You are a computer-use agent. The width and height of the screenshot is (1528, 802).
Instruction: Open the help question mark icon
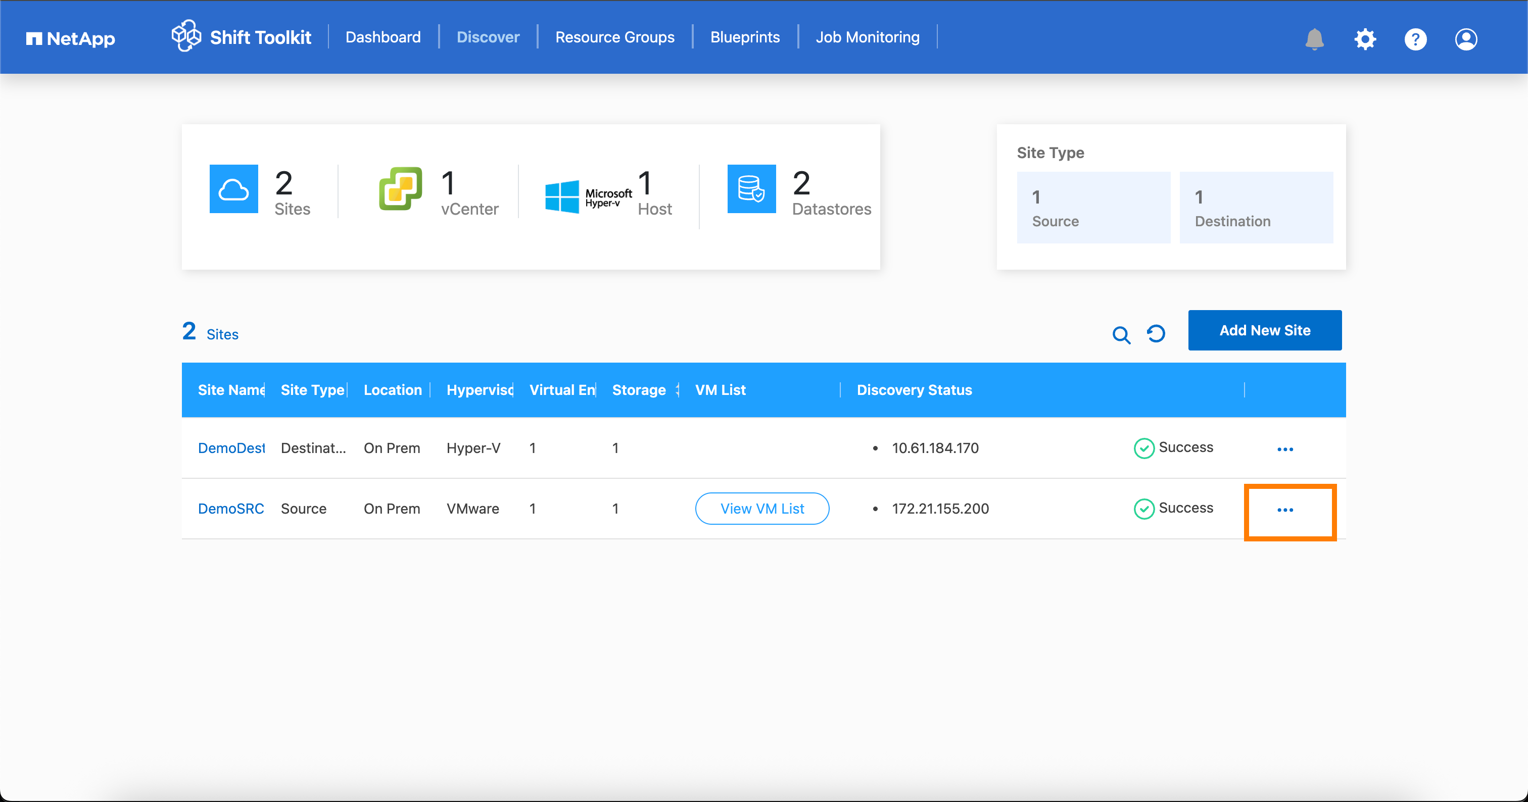tap(1415, 39)
